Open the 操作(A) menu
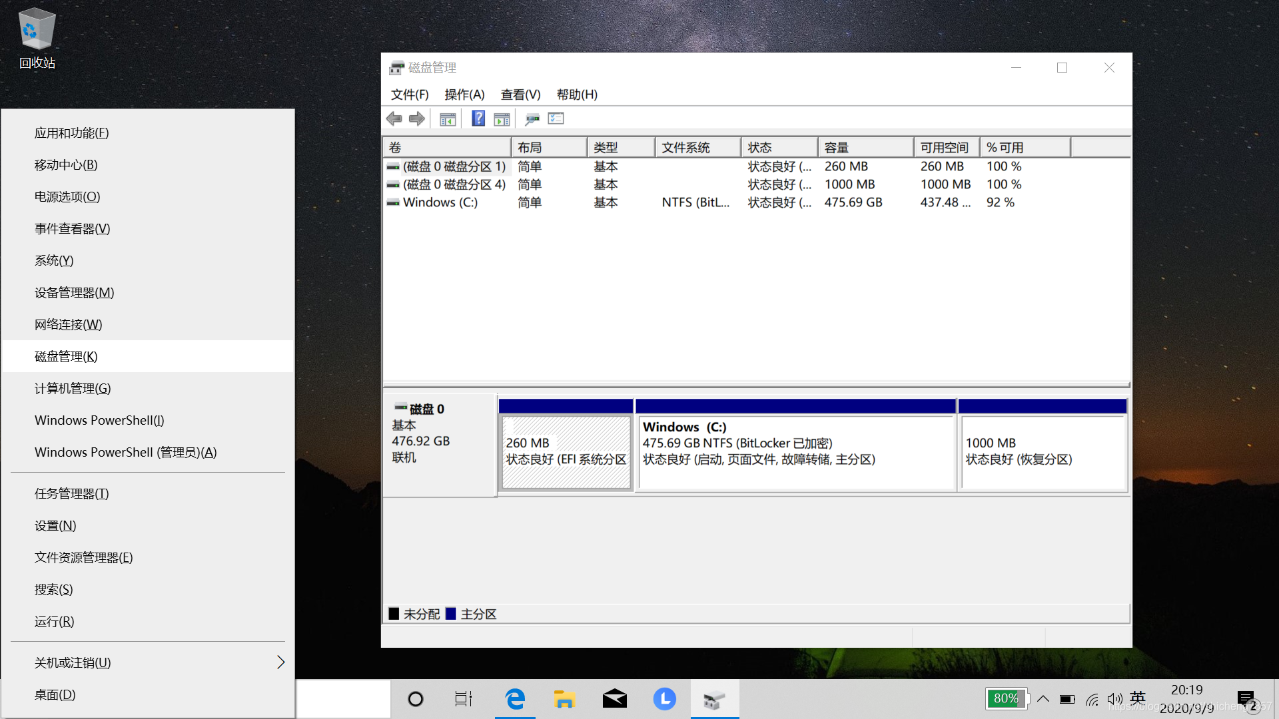The height and width of the screenshot is (719, 1279). pos(464,95)
